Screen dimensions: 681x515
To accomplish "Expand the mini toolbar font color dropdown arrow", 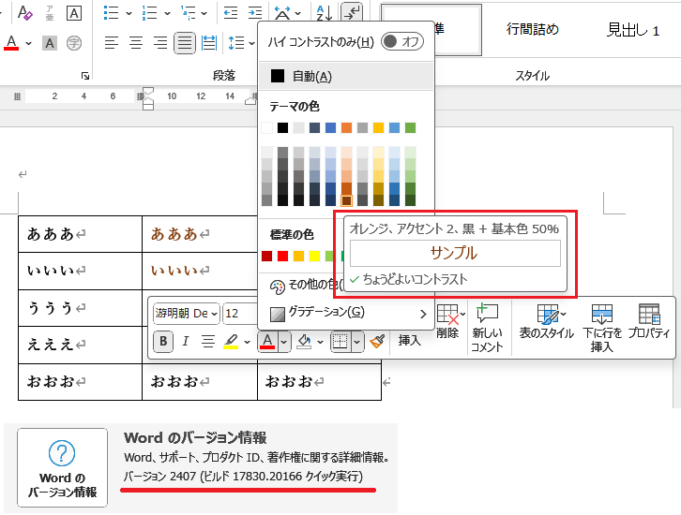I will click(283, 342).
